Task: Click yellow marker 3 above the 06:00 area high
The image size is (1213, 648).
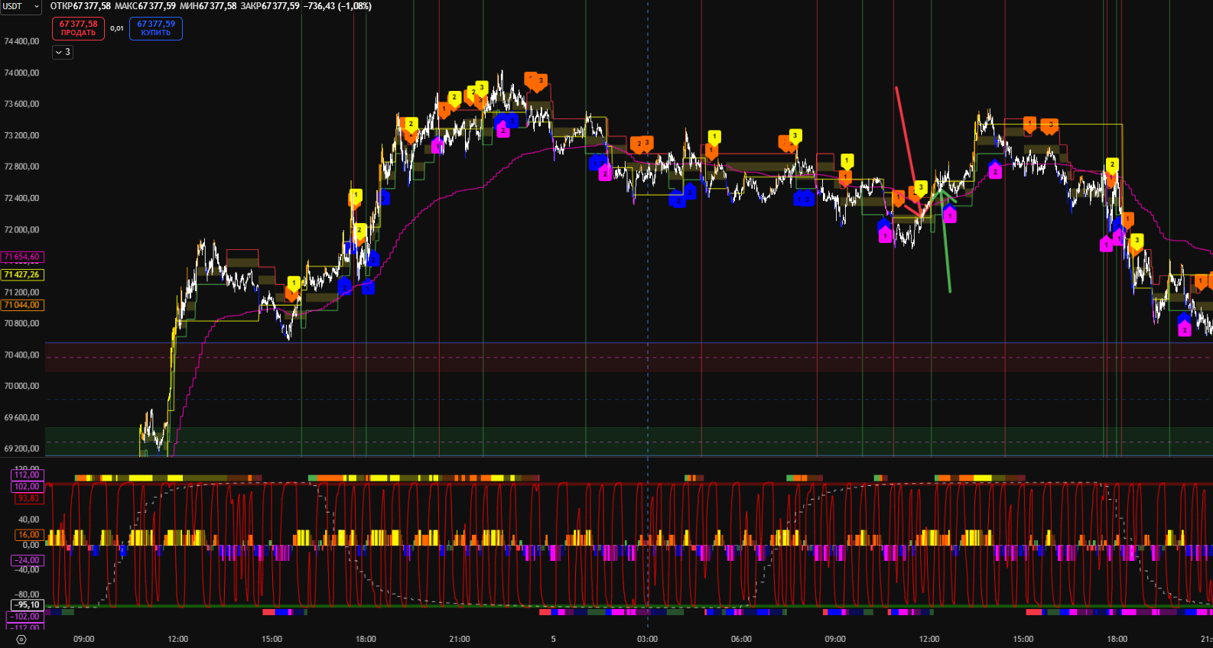Action: (x=795, y=136)
